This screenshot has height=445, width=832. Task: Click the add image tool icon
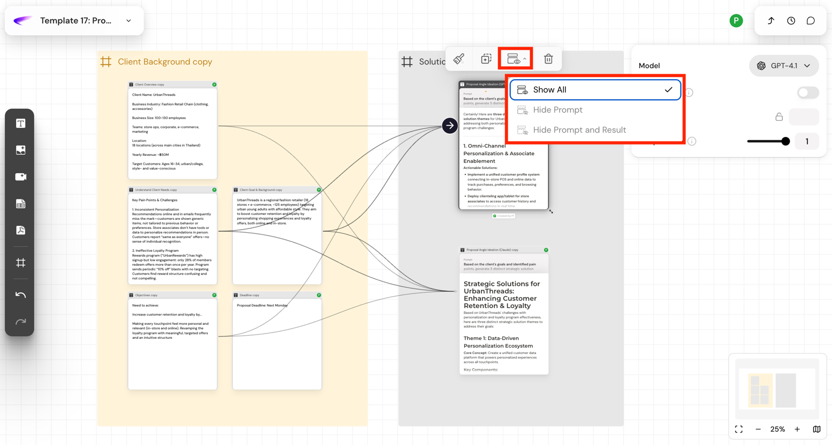pos(21,150)
